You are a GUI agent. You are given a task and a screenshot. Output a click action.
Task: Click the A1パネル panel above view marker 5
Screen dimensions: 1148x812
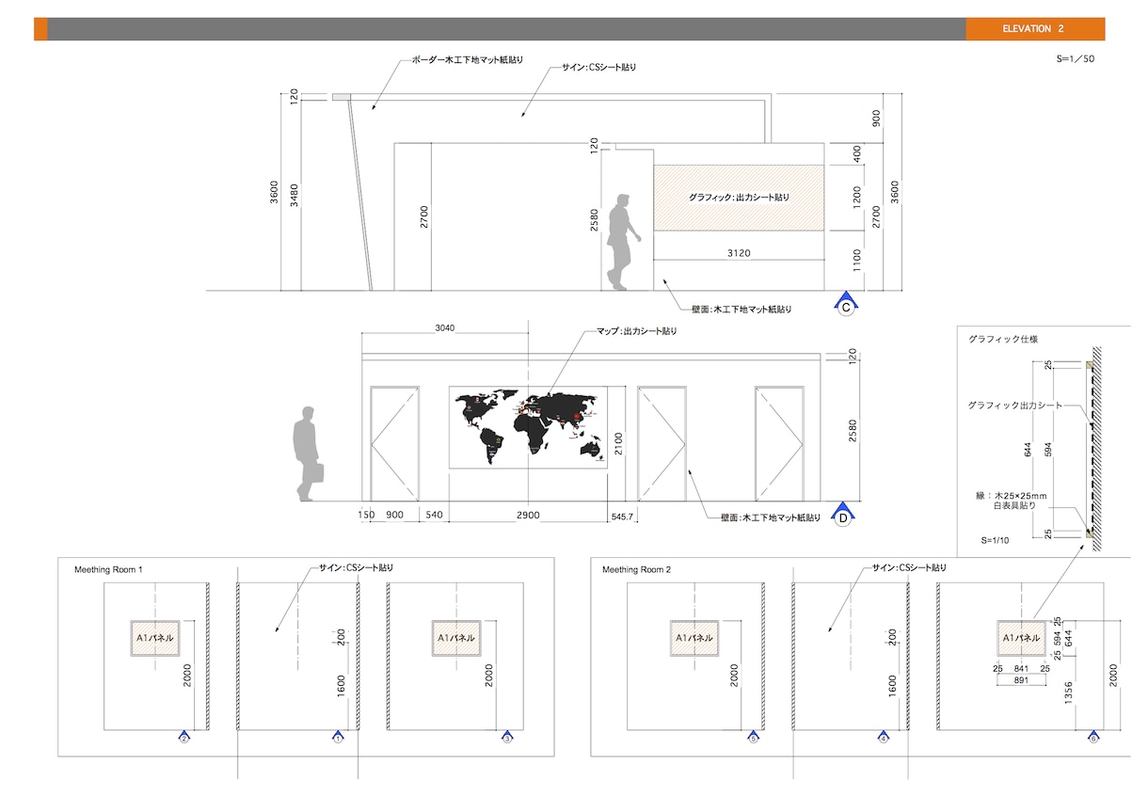click(x=694, y=638)
